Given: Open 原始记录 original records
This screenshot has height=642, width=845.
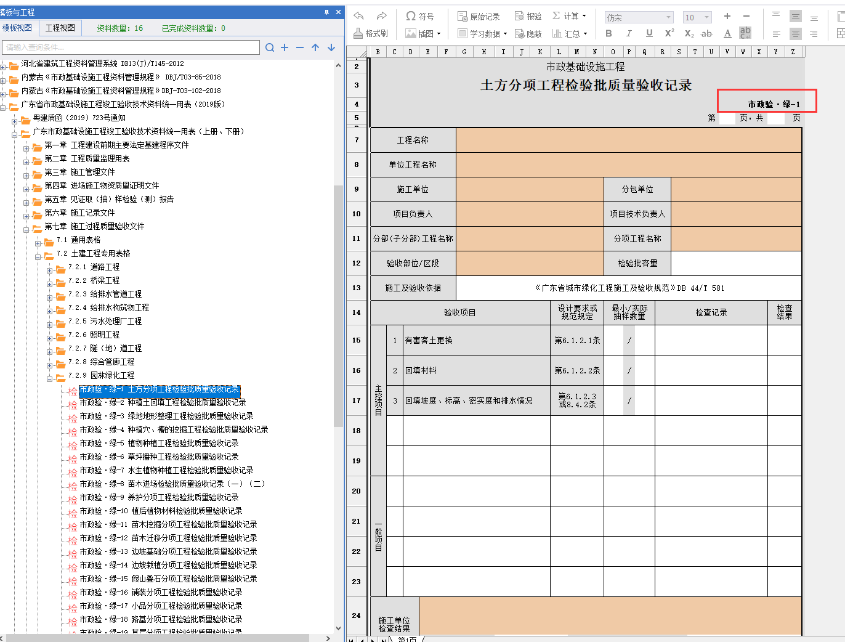Looking at the screenshot, I should pos(479,16).
